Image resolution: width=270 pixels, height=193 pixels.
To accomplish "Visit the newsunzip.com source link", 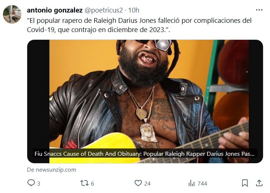I will [51, 170].
